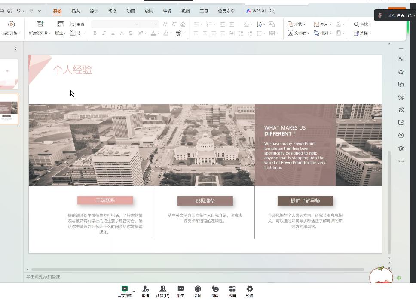
Task: Open the 版式 layout dropdown
Action: click(x=60, y=33)
